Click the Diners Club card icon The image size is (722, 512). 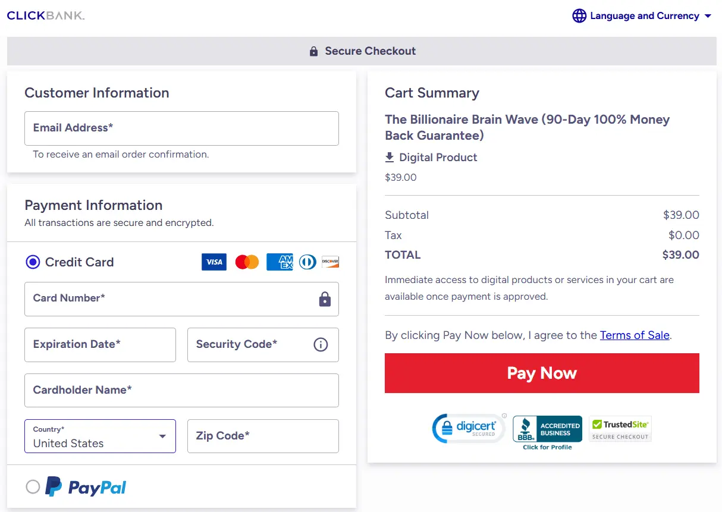click(x=307, y=262)
